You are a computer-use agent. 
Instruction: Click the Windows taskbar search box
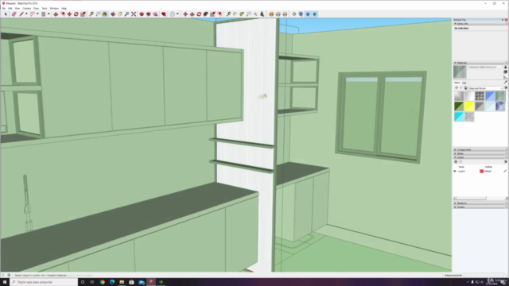44,282
